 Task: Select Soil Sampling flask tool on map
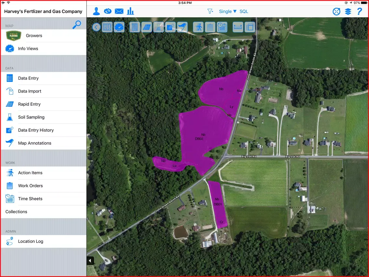click(x=159, y=27)
